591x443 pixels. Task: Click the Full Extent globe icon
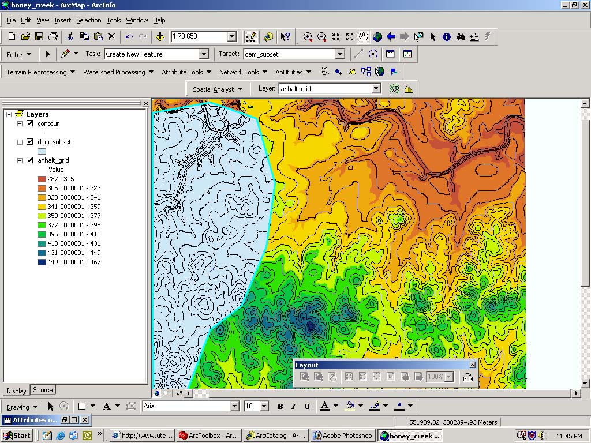point(377,37)
